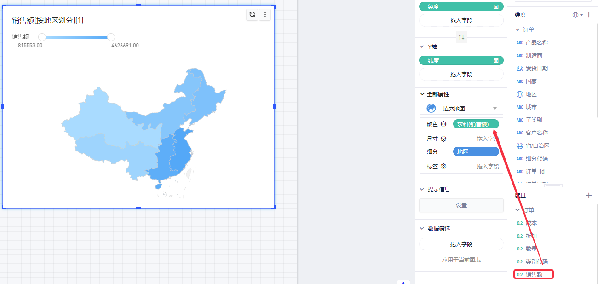Click the plus icon beside 度量
598x284 pixels.
click(x=589, y=196)
